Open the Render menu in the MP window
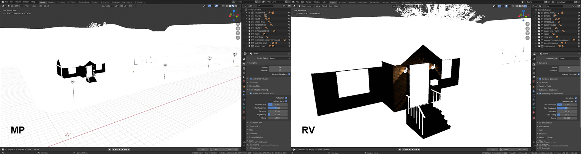The width and height of the screenshot is (581, 154). 18,2
